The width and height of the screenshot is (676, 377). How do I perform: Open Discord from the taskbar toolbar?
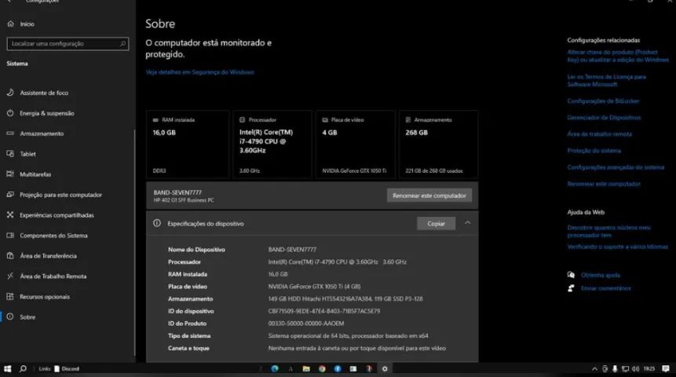coord(67,369)
